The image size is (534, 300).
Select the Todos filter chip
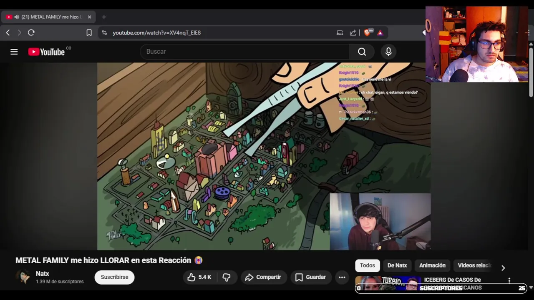(368, 265)
